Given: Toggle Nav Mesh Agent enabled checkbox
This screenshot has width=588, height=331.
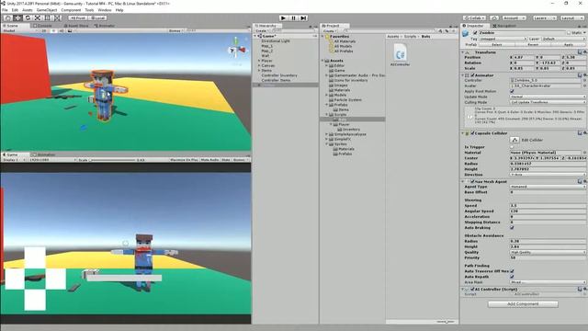Looking at the screenshot, I should click(472, 182).
